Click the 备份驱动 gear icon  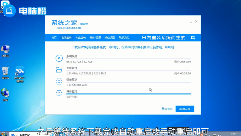[59, 93]
